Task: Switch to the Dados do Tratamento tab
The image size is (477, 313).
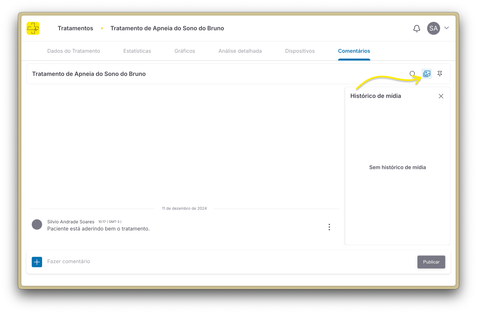Action: (x=74, y=51)
